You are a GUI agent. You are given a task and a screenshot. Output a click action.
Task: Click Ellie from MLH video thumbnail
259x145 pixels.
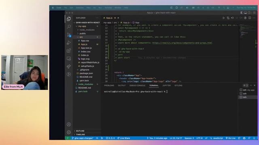(x=25, y=72)
